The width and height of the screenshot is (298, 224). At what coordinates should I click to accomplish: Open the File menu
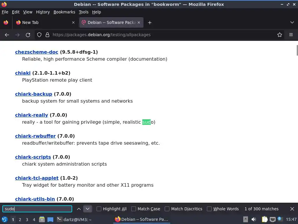pyautogui.click(x=5, y=12)
